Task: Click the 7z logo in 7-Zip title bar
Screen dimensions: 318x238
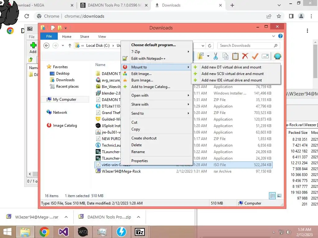Action: pos(30,29)
